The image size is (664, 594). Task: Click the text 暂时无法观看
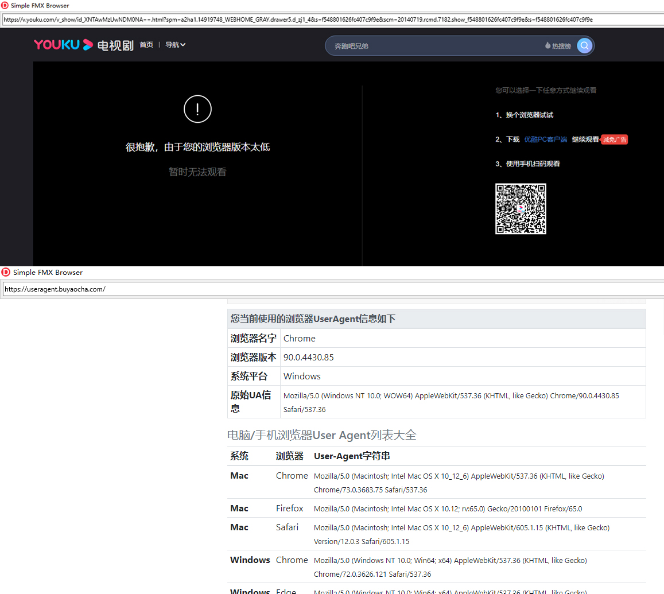[x=198, y=172]
